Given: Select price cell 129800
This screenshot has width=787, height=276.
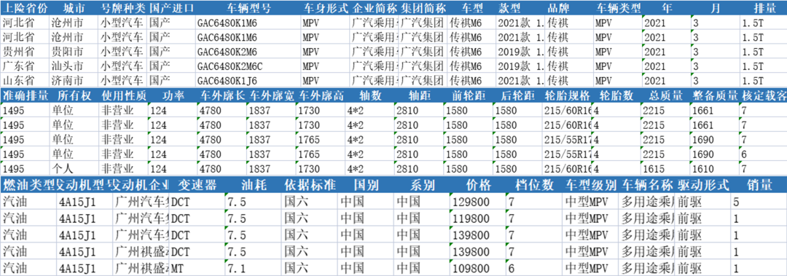Looking at the screenshot, I should [x=478, y=202].
